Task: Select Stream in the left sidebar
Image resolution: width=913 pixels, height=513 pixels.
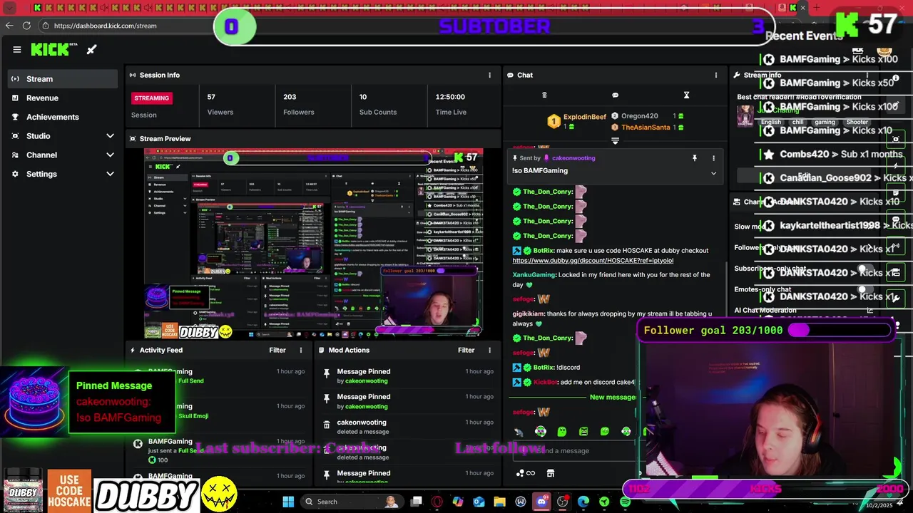Action: pyautogui.click(x=63, y=79)
